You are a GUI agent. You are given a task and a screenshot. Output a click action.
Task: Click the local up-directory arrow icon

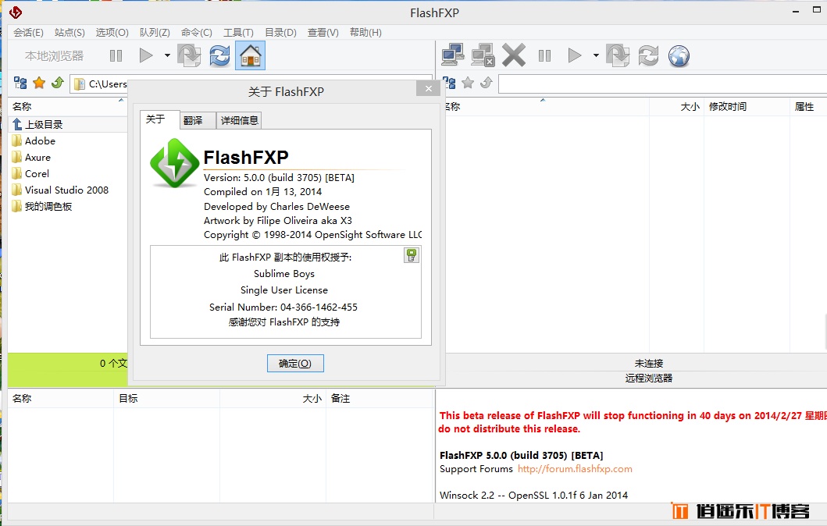pyautogui.click(x=58, y=83)
